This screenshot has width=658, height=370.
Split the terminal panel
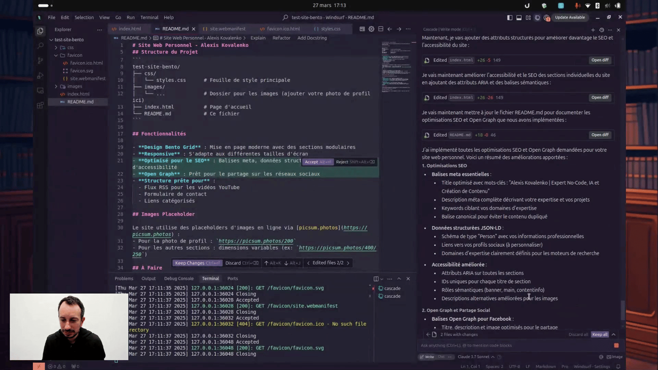376,279
